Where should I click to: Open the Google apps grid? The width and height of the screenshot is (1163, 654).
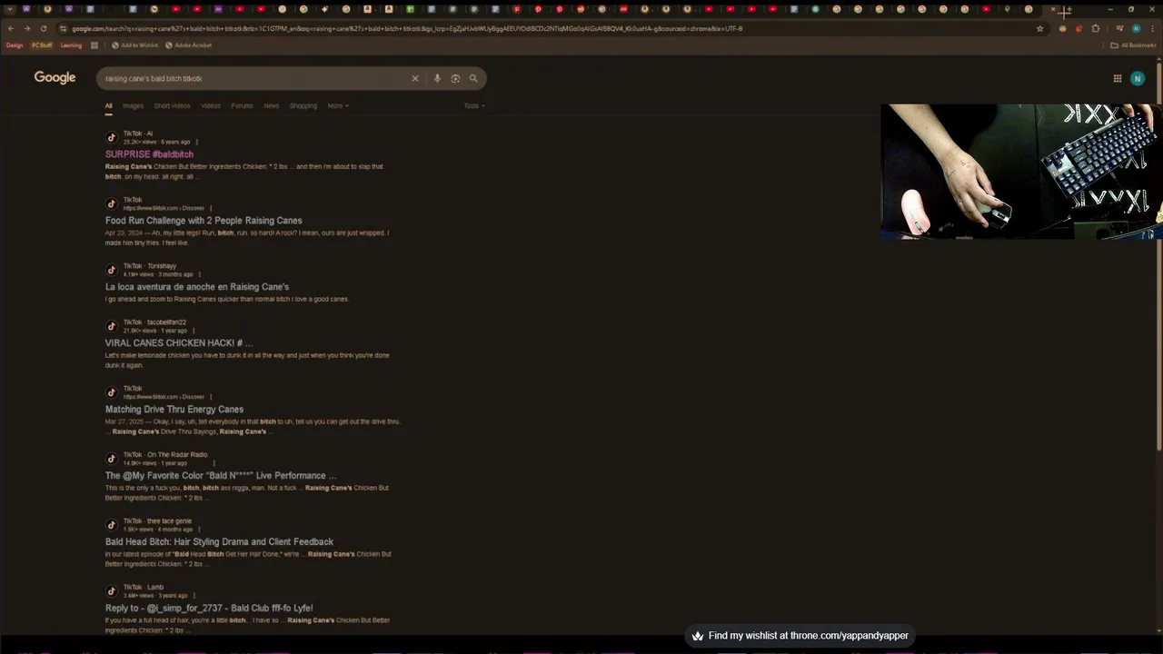1118,78
